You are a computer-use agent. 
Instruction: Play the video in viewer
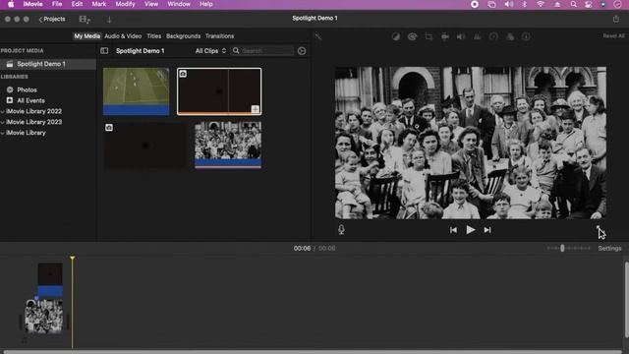coord(471,230)
